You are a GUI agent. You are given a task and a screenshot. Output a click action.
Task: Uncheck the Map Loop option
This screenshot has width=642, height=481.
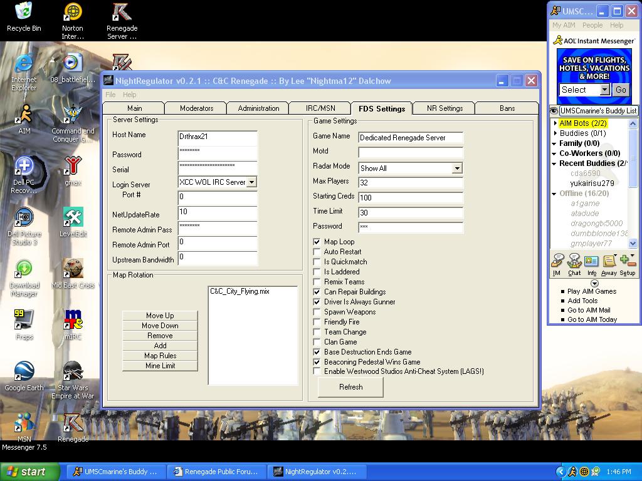(x=317, y=242)
